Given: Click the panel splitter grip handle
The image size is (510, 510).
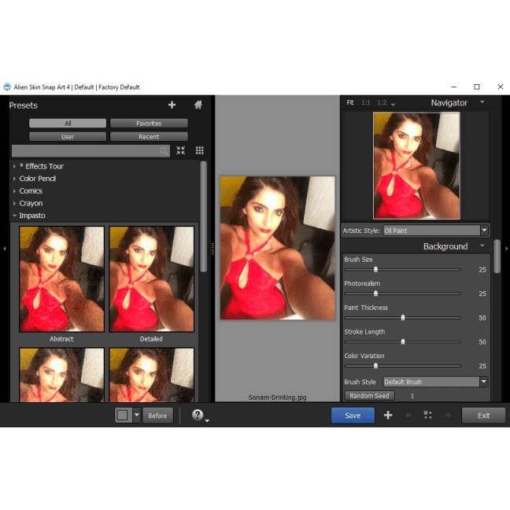Looking at the screenshot, I should (213, 249).
